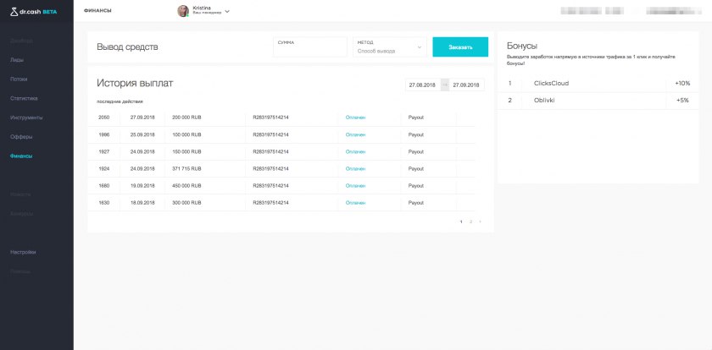
Task: Expand the chevron next to Kristina
Action: [227, 12]
